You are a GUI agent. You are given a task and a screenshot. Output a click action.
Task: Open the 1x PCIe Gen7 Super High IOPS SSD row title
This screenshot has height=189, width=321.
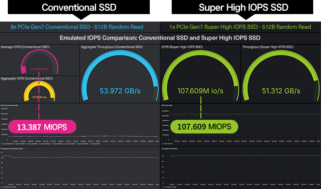(240, 27)
